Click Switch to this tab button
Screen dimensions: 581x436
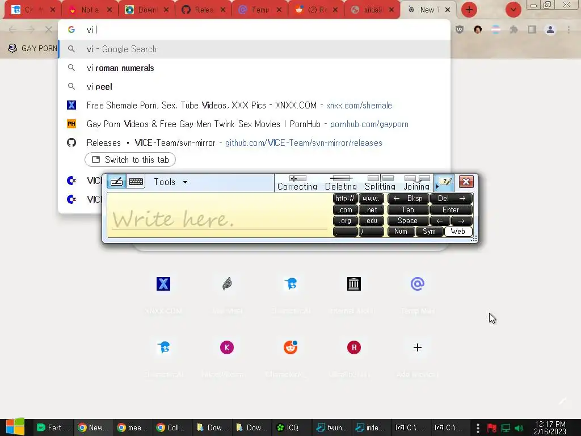130,160
